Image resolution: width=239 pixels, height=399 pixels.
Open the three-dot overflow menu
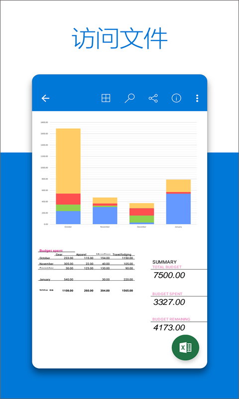pos(197,98)
